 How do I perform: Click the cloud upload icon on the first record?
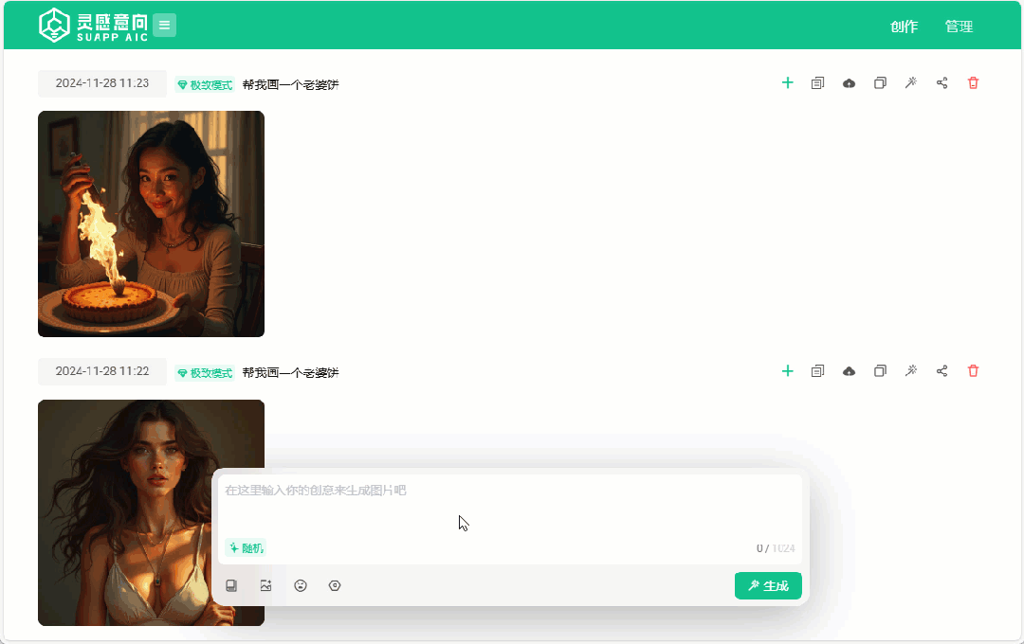click(849, 83)
